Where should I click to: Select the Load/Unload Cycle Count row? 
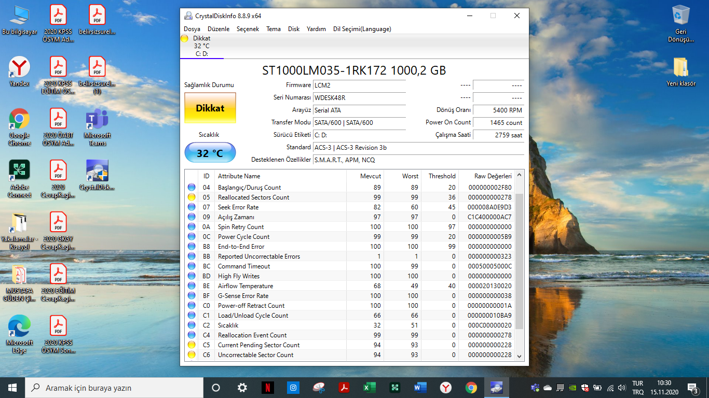click(x=349, y=316)
